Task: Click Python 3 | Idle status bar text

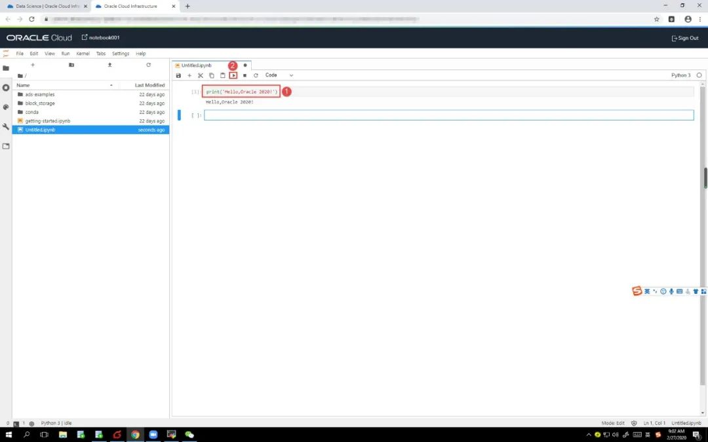Action: click(x=56, y=423)
